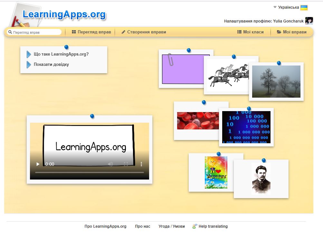Open the colorful sun Ukraine thumbnail
Image resolution: width=323 pixels, height=237 pixels.
click(216, 172)
